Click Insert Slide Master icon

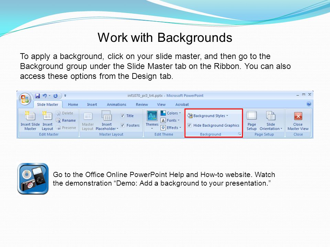30,116
